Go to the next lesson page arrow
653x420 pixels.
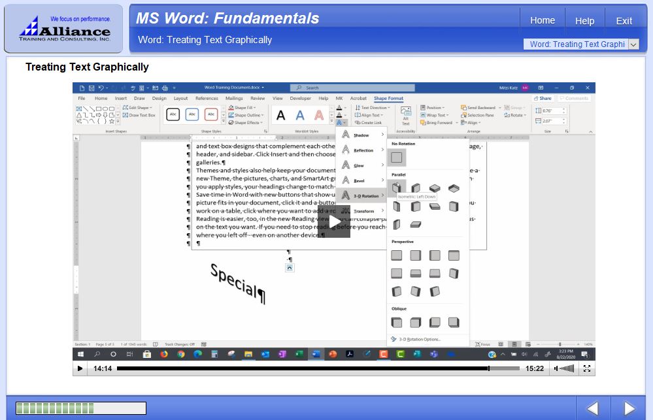[629, 409]
